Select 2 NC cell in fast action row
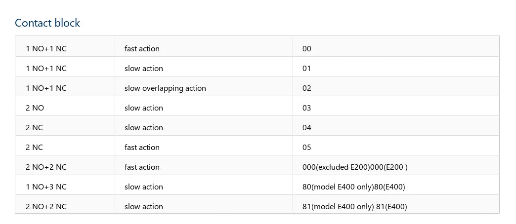 coord(65,146)
